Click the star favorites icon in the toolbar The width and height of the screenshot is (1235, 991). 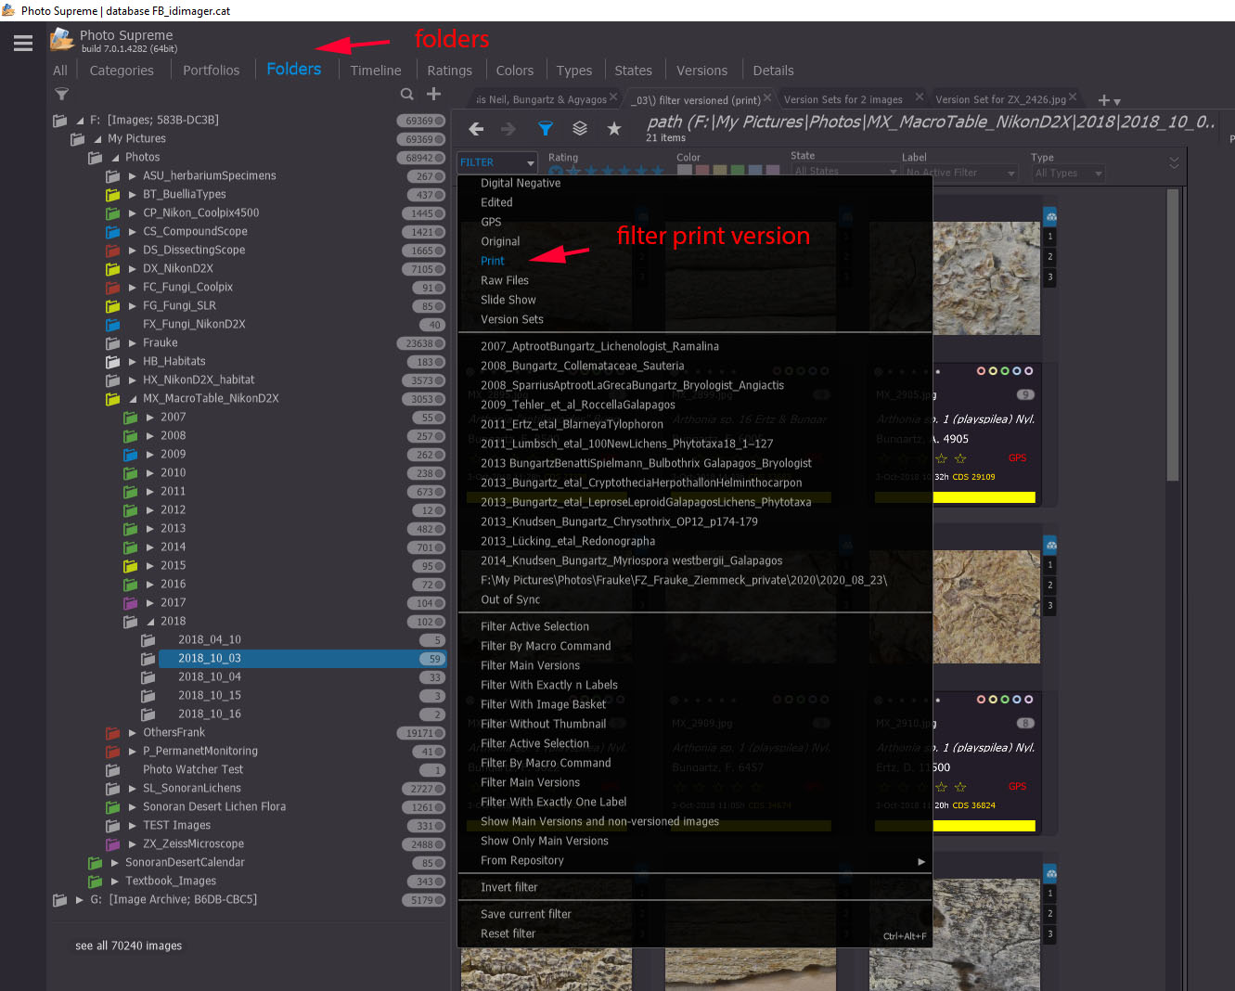[614, 129]
